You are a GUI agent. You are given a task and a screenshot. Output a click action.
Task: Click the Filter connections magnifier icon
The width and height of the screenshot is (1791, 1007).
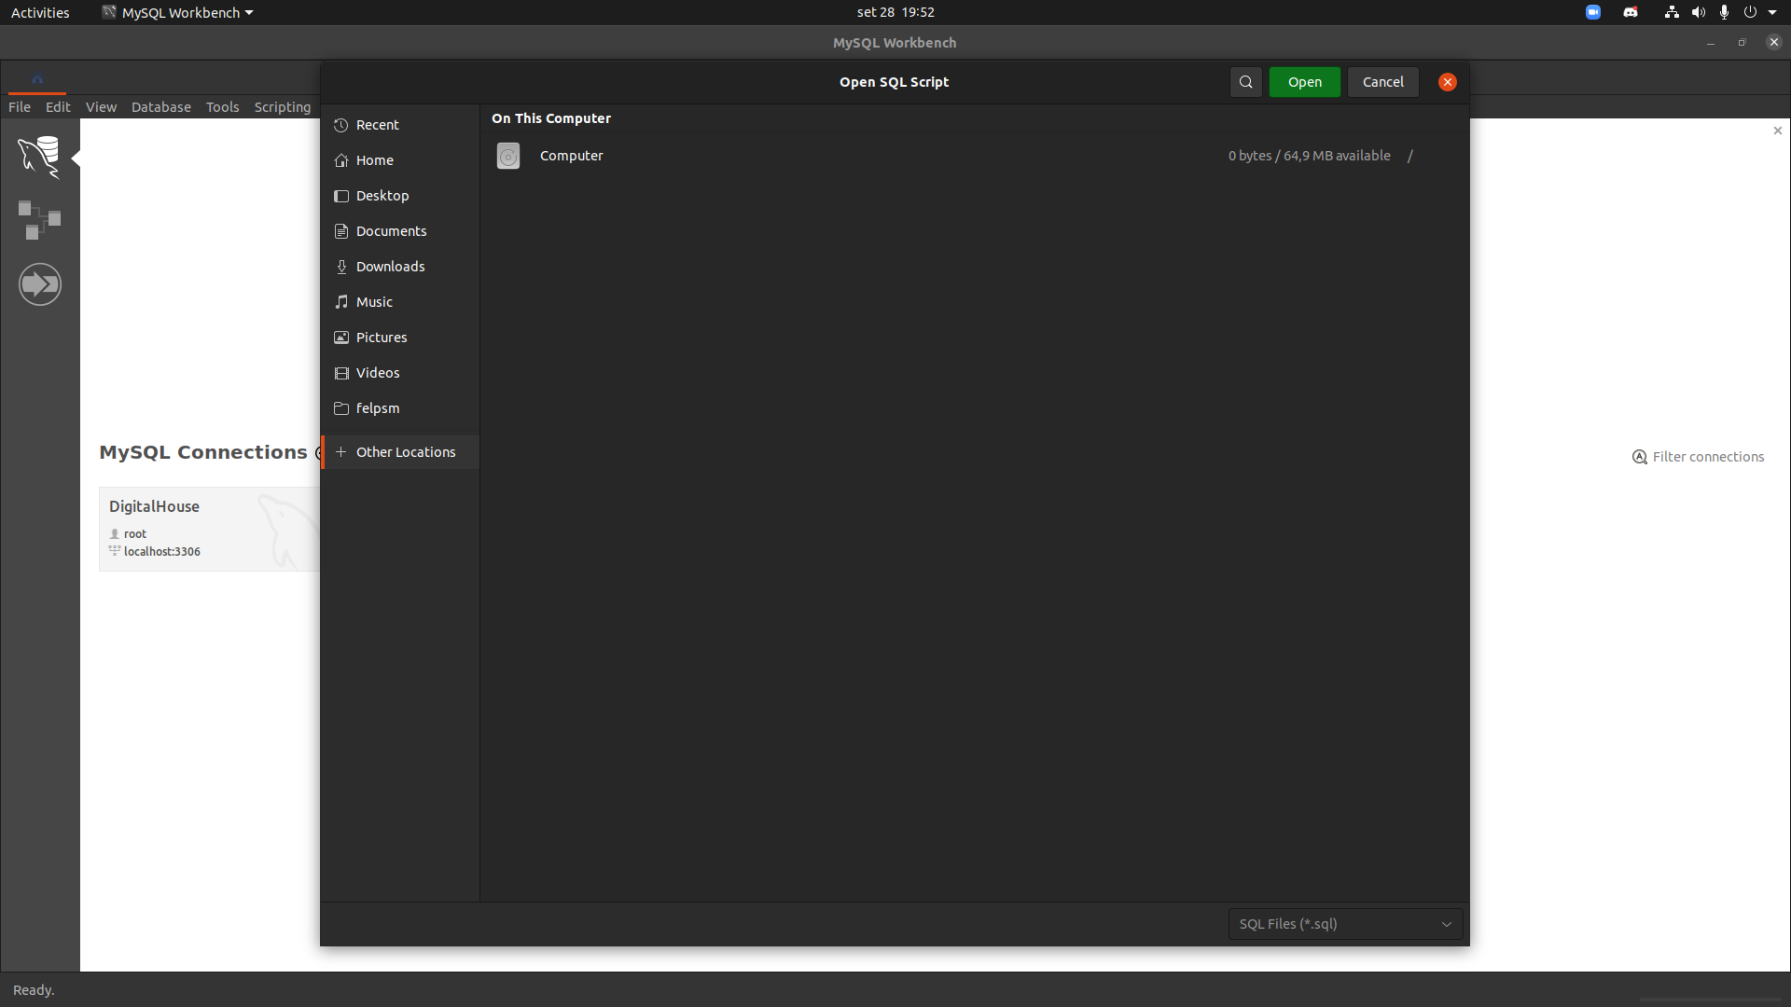coord(1639,457)
